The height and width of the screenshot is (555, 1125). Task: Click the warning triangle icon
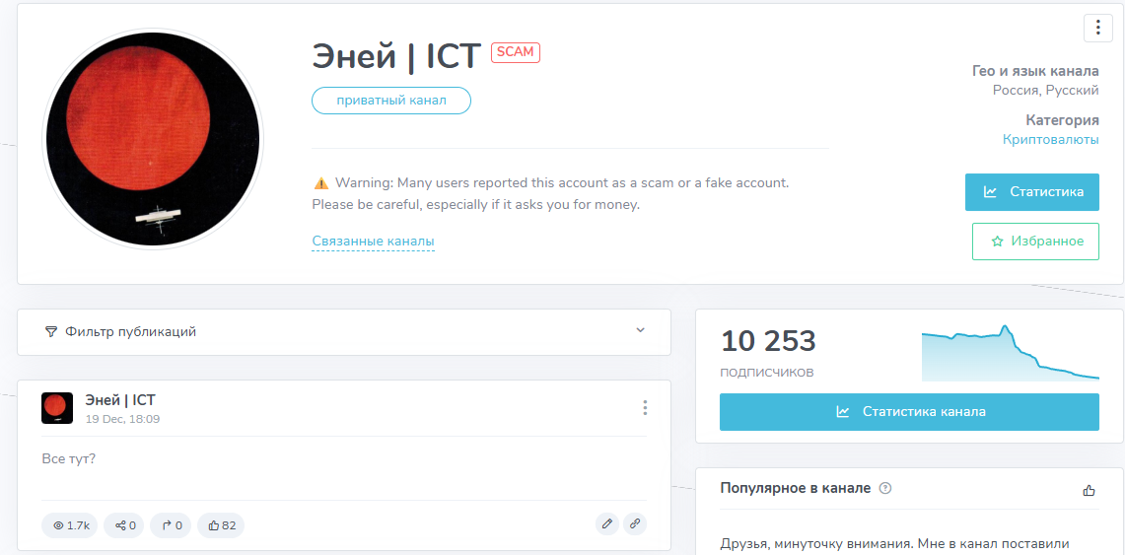tap(320, 182)
